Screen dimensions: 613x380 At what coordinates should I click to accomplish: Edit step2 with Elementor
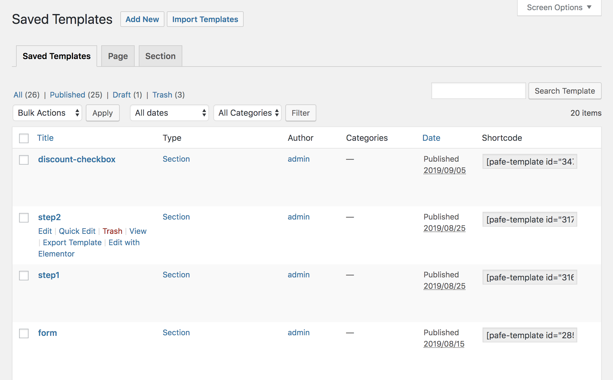(x=124, y=242)
